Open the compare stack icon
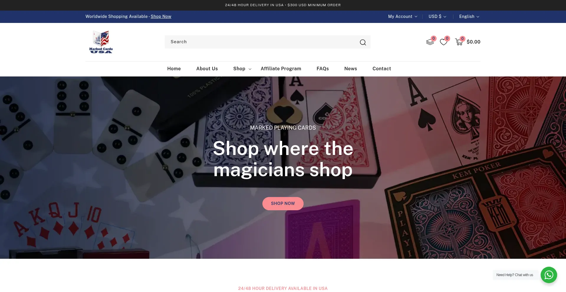 point(430,42)
